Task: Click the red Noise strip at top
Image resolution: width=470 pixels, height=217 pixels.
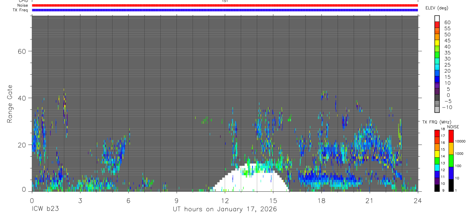Action: pos(225,5)
